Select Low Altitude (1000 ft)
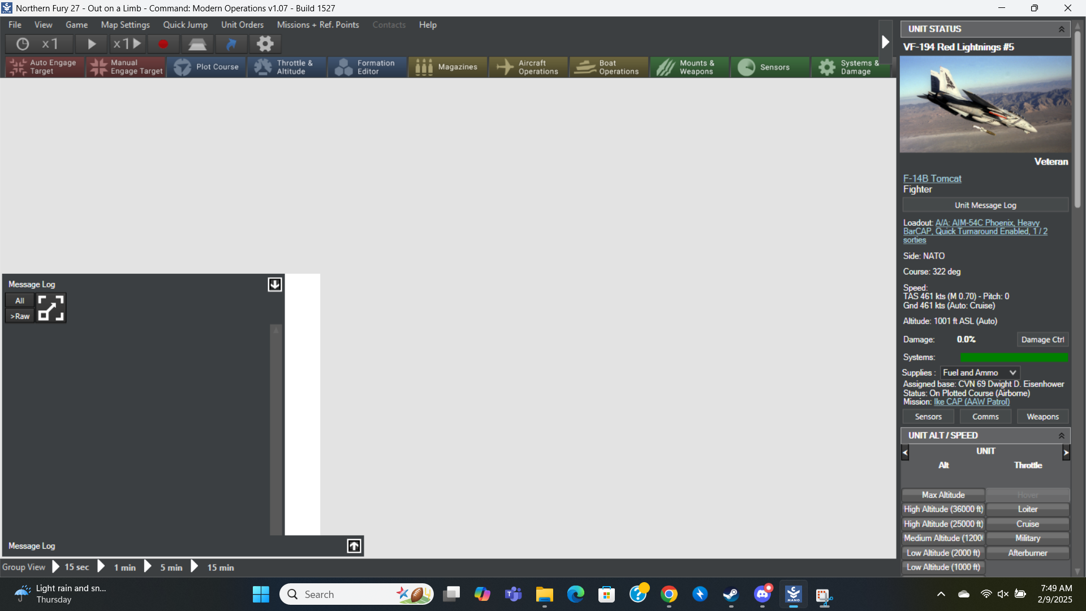The image size is (1086, 611). (943, 567)
